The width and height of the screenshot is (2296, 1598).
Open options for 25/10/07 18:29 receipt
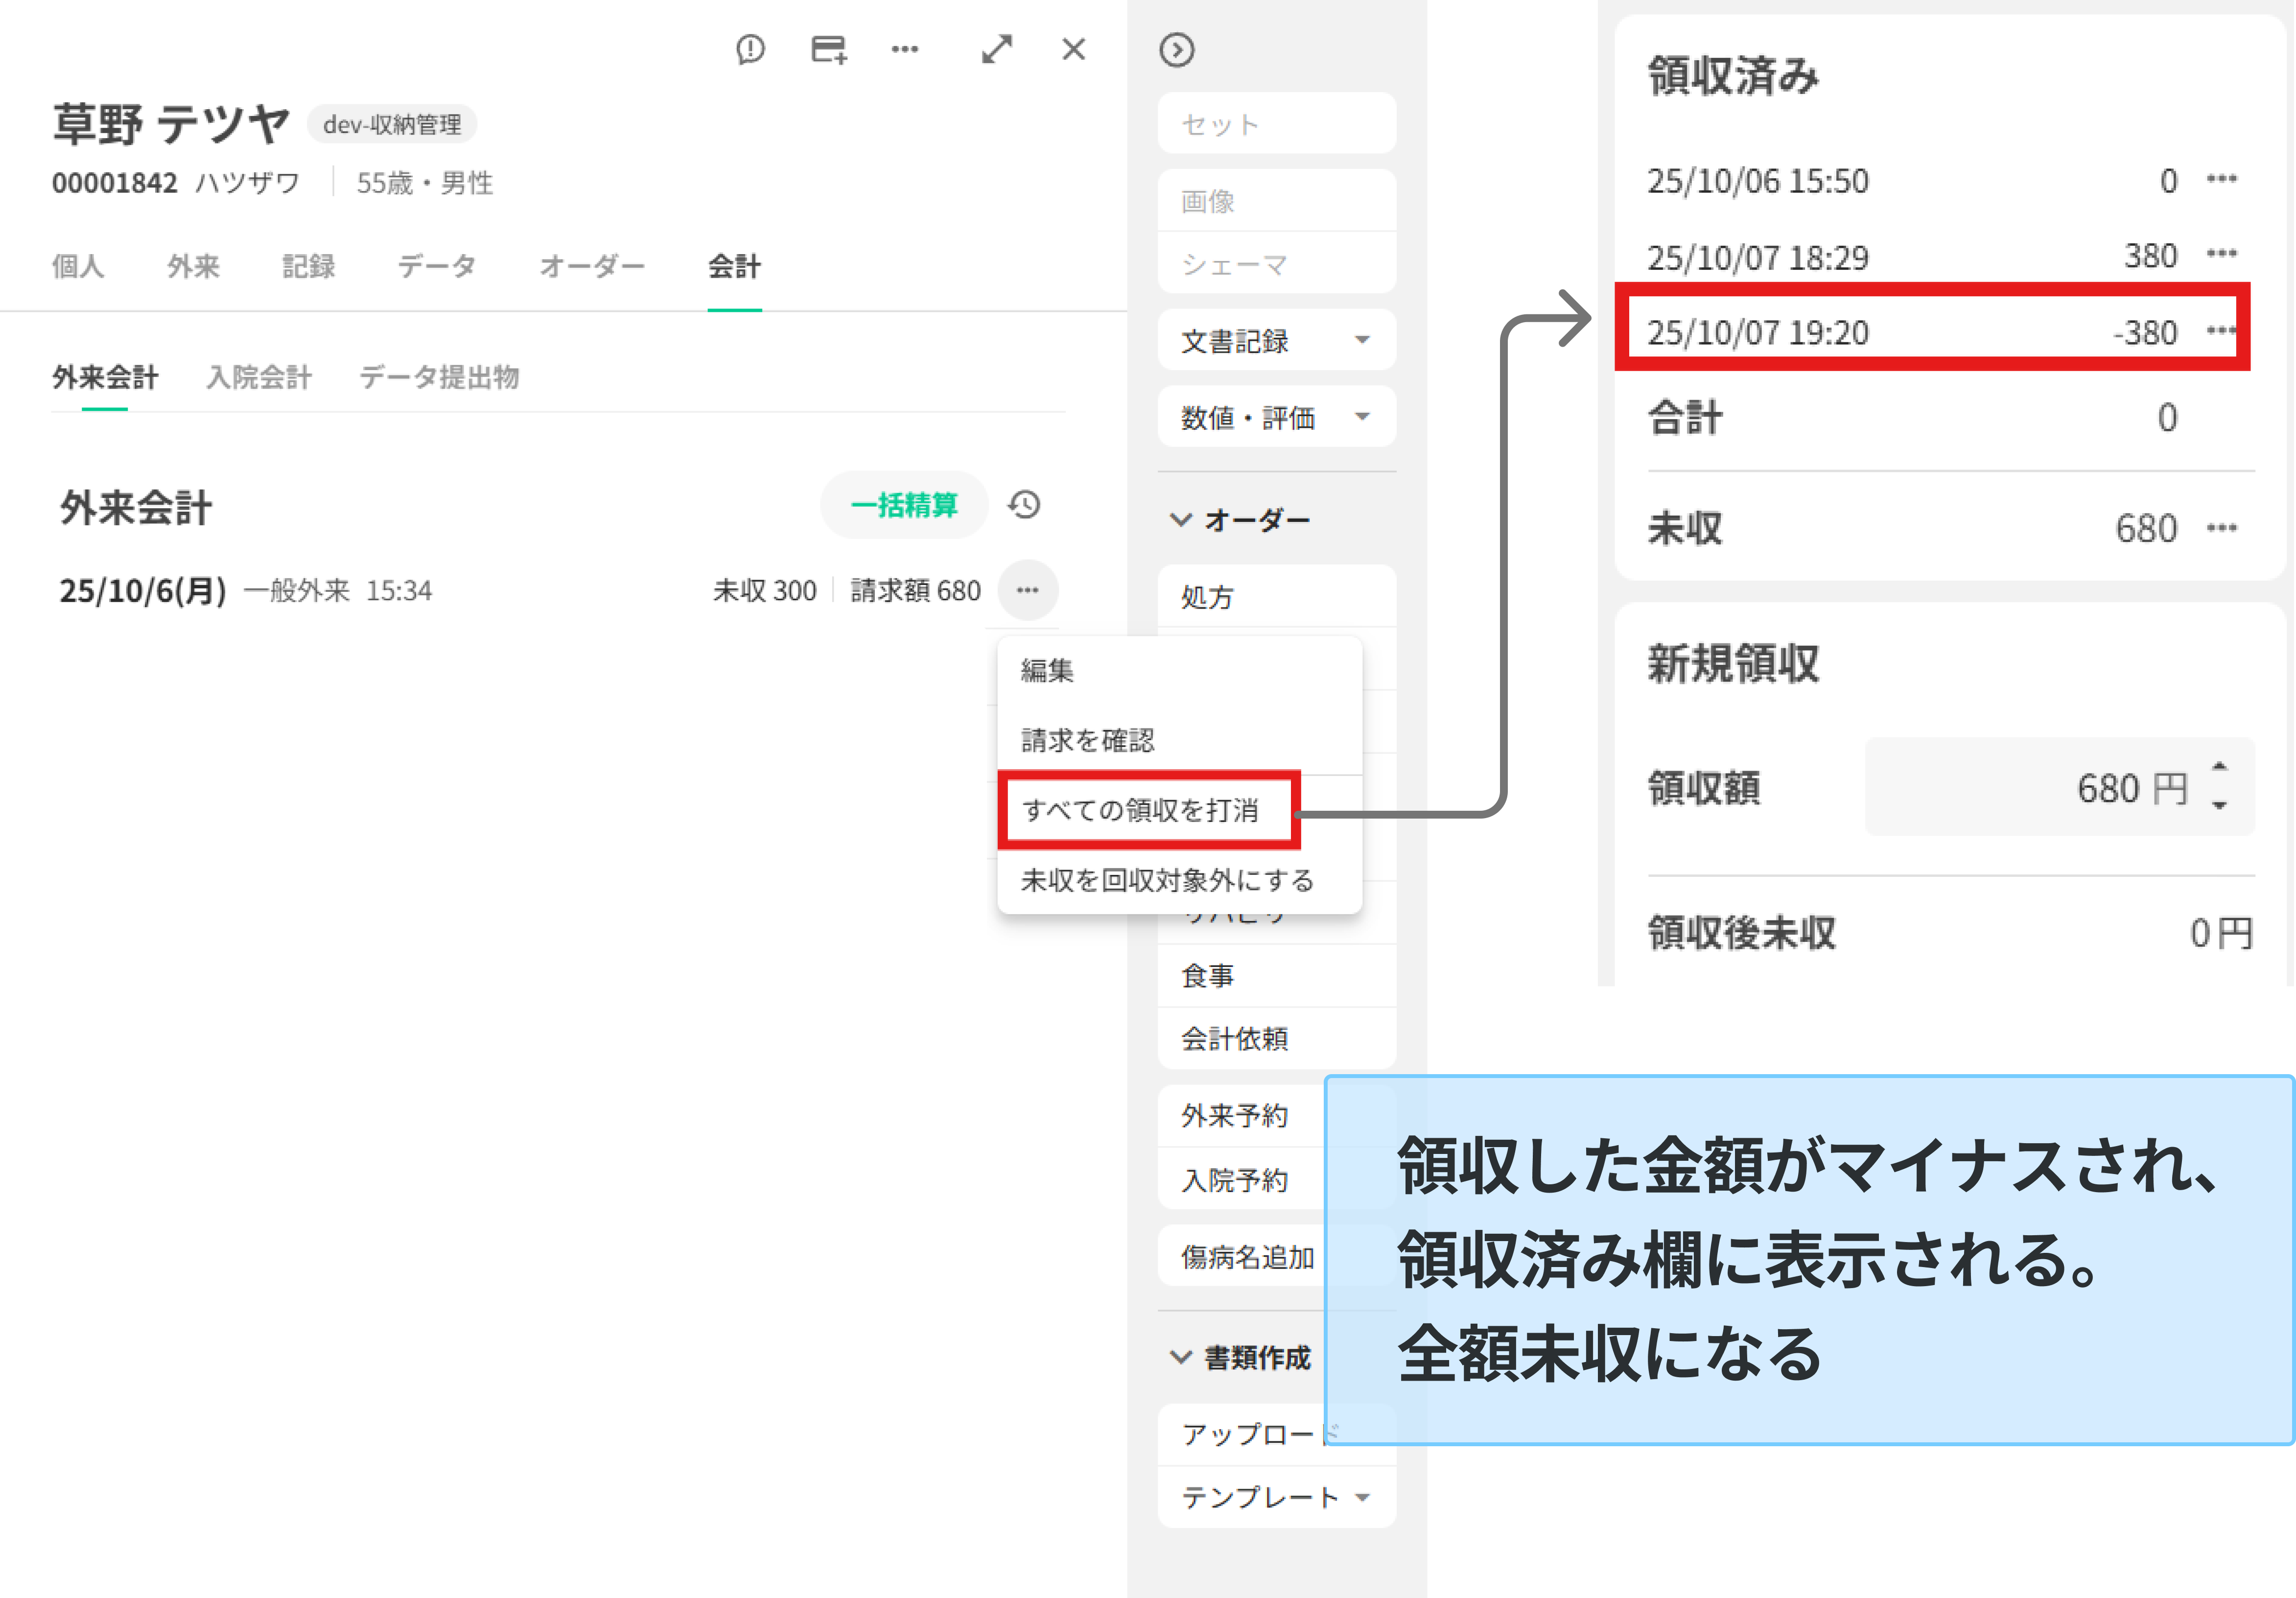[2221, 254]
